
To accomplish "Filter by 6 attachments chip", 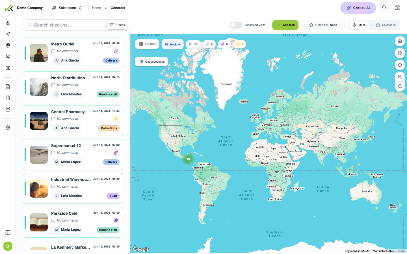I will pyautogui.click(x=224, y=44).
